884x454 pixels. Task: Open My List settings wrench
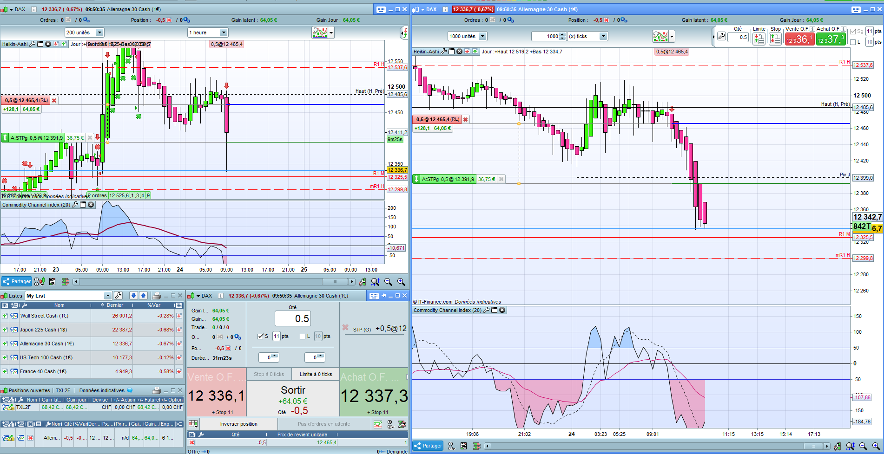pos(119,296)
